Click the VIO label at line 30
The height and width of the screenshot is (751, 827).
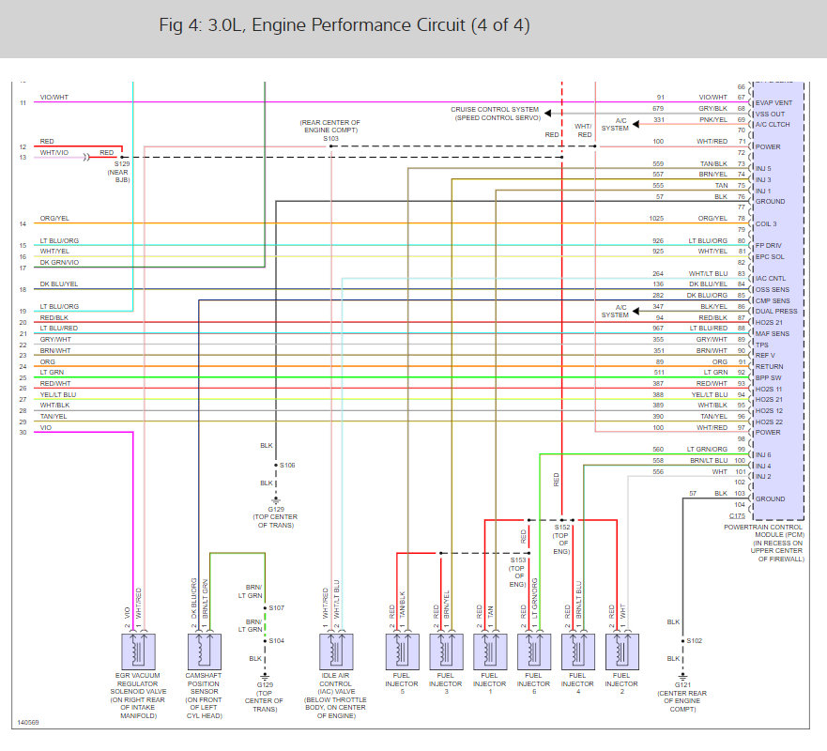pyautogui.click(x=46, y=428)
